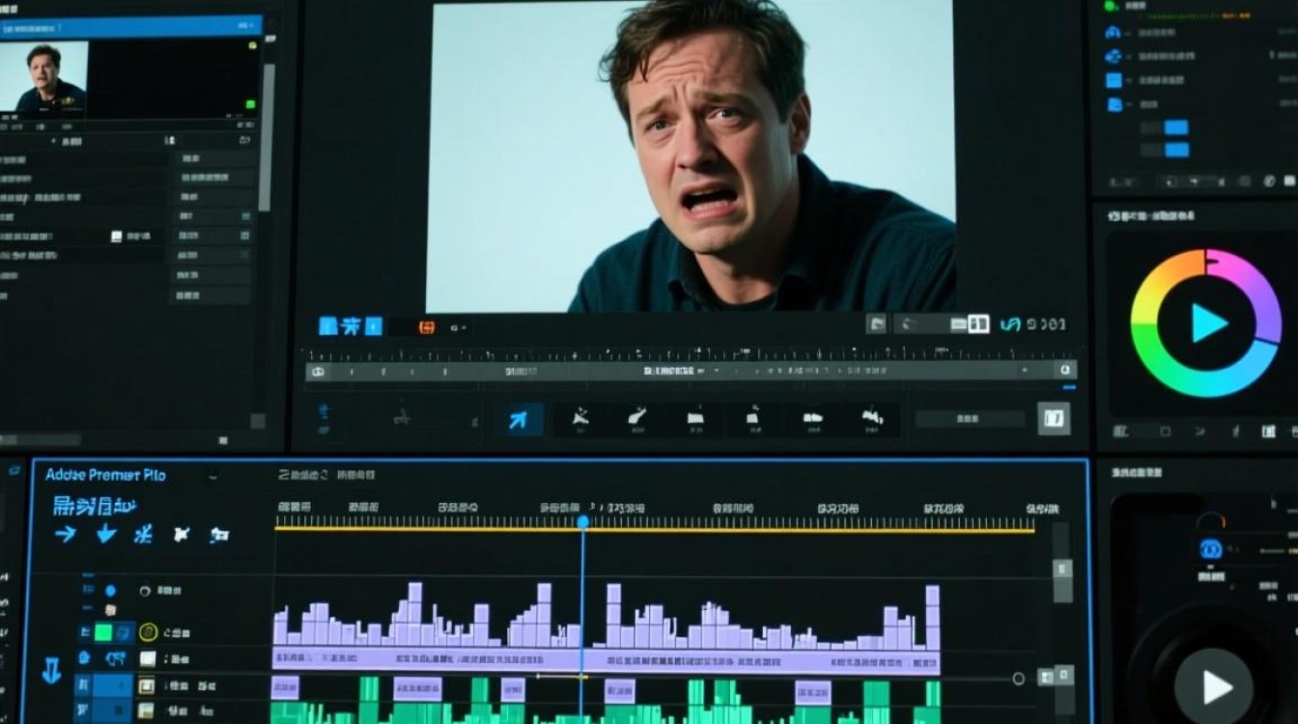The image size is (1298, 724).
Task: Click the blue right-arrow icon in the timeline panel
Action: (66, 534)
